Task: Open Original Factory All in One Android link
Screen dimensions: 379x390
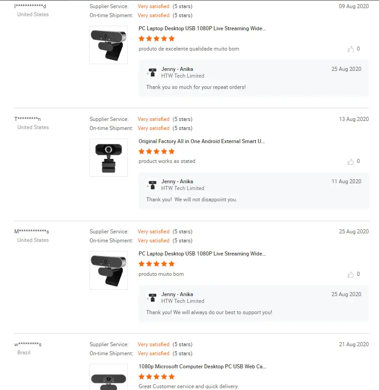Action: pyautogui.click(x=201, y=141)
